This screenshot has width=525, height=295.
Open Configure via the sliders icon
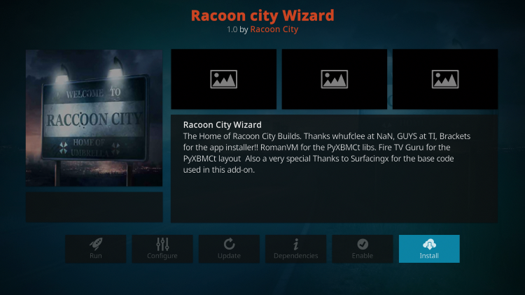coord(162,244)
